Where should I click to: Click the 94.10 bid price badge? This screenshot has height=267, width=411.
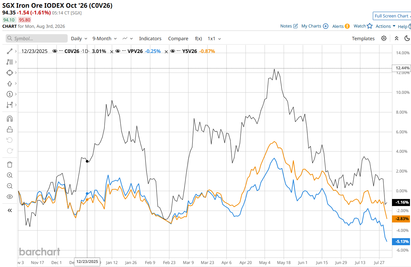tap(9, 20)
